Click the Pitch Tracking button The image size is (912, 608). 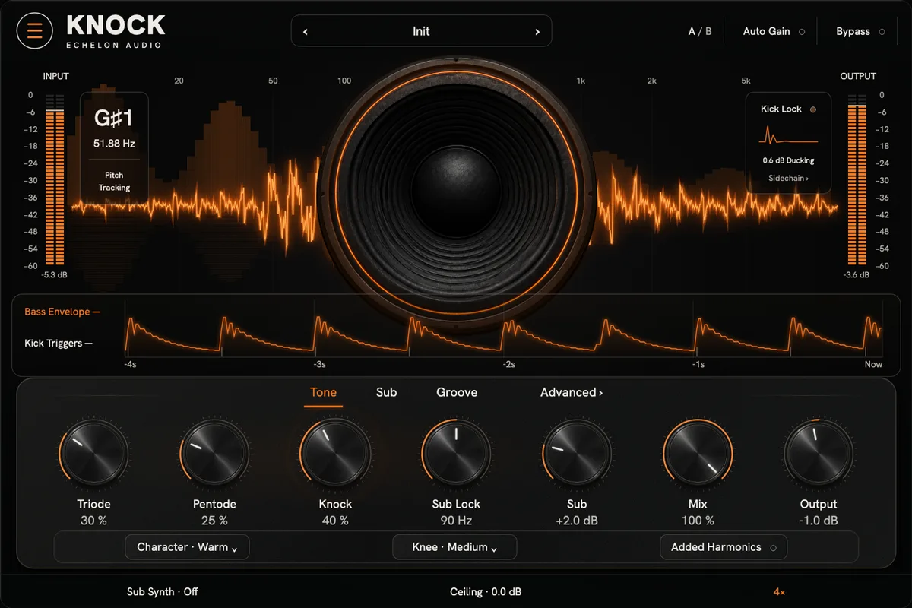[x=114, y=181]
